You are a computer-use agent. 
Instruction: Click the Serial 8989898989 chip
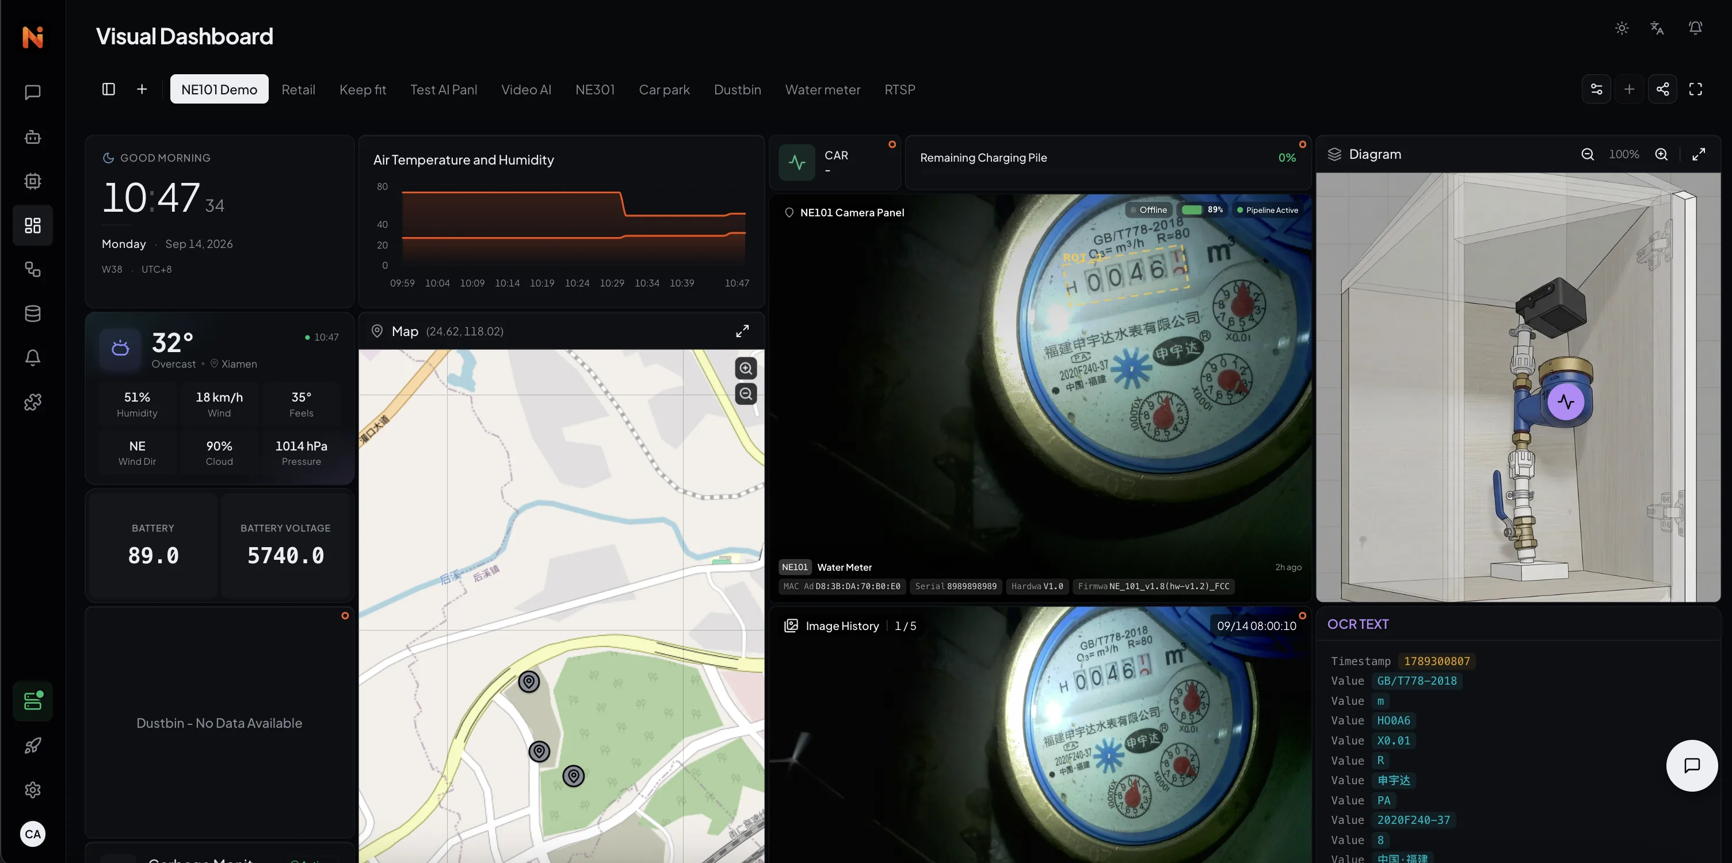point(955,586)
